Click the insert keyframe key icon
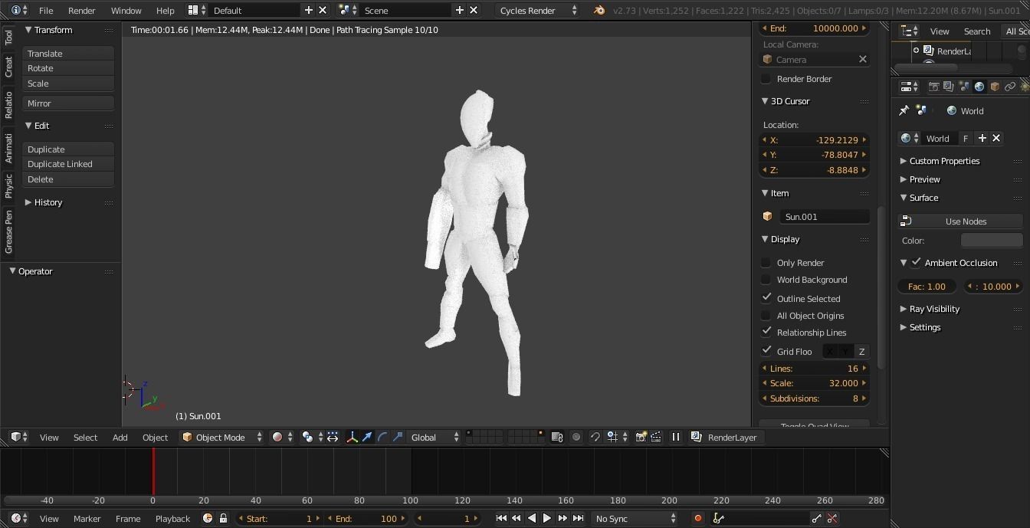 pyautogui.click(x=817, y=518)
